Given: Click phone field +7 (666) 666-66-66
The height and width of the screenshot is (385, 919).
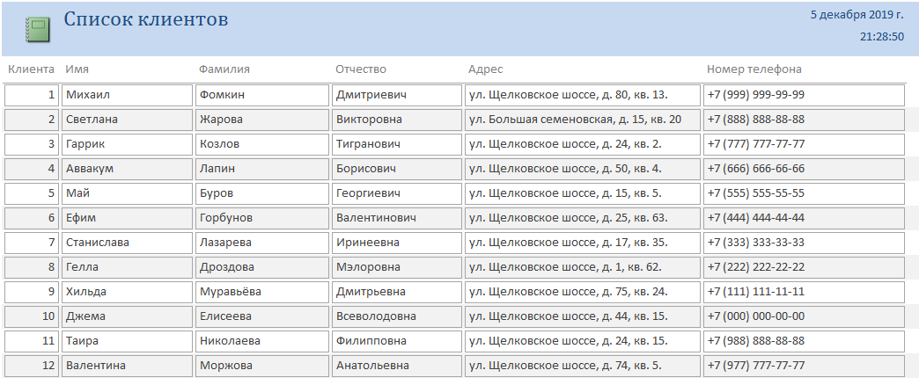Looking at the screenshot, I should click(805, 169).
